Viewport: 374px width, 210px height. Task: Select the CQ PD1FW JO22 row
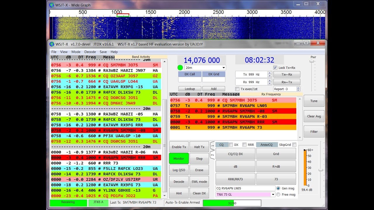tap(106, 196)
